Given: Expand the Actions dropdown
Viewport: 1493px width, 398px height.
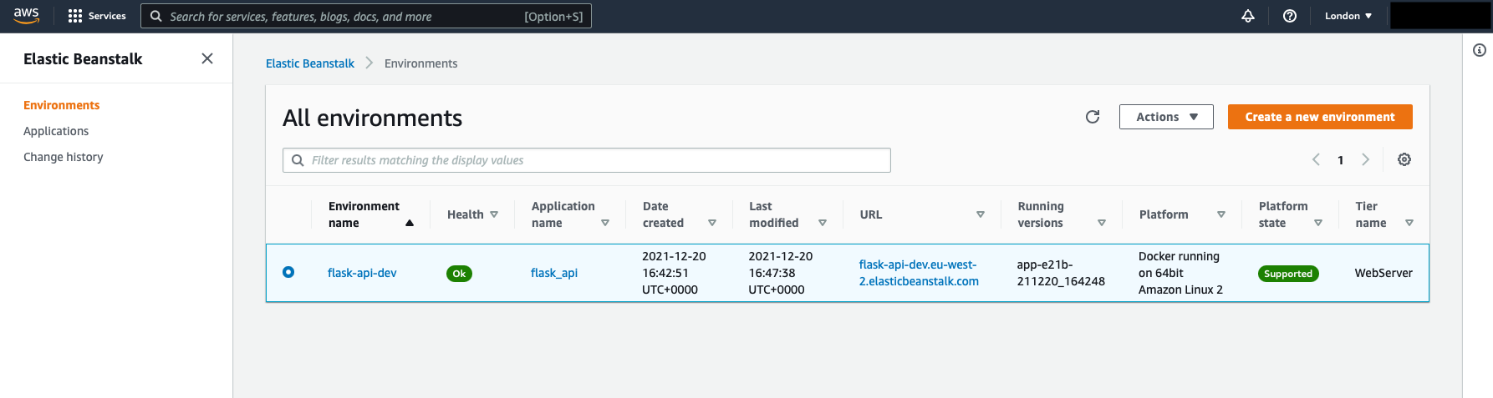Looking at the screenshot, I should [1166, 117].
